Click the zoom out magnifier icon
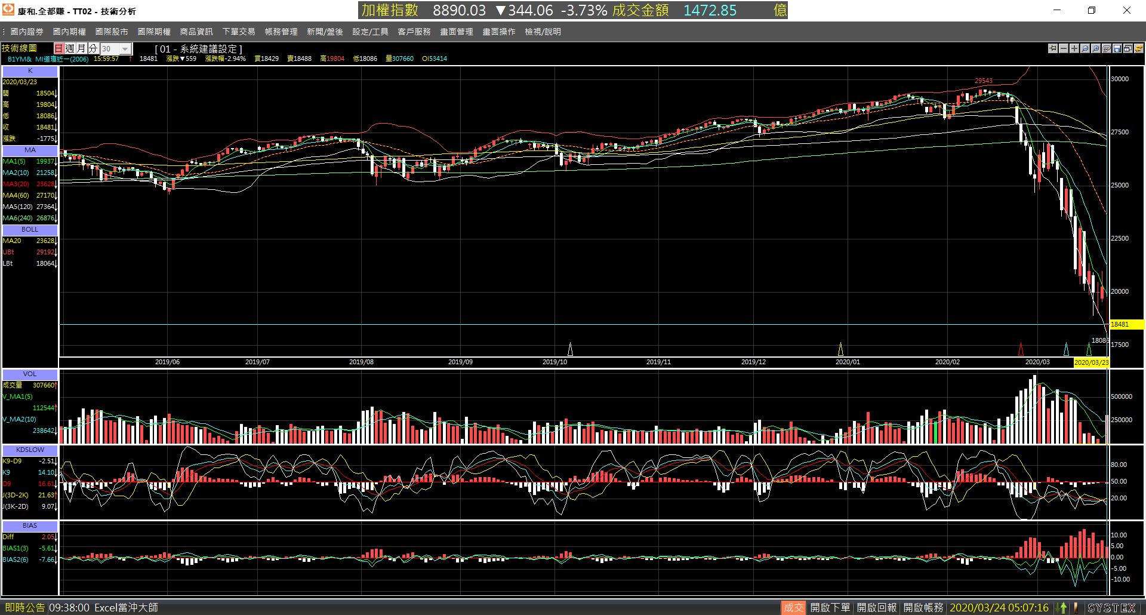 1085,48
